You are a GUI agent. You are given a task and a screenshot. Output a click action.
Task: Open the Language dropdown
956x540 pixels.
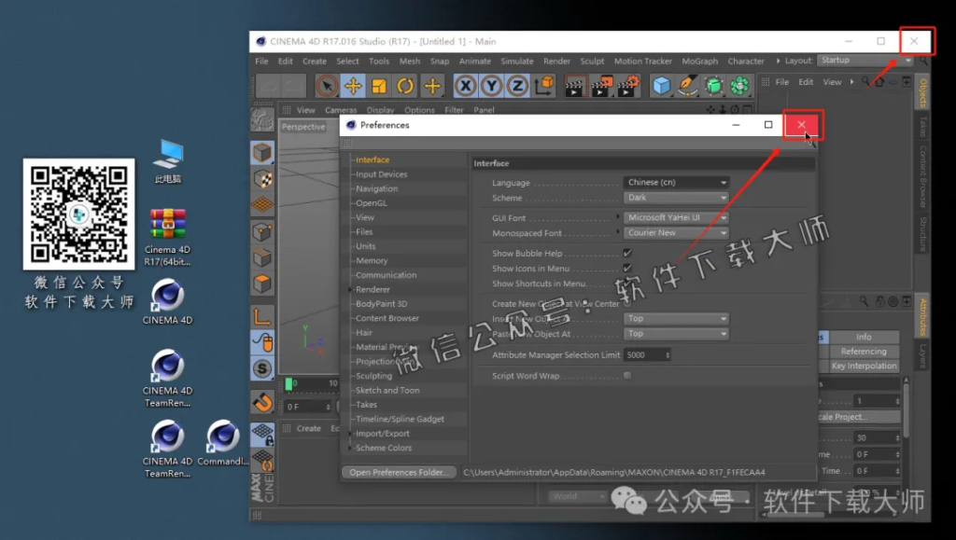coord(675,183)
